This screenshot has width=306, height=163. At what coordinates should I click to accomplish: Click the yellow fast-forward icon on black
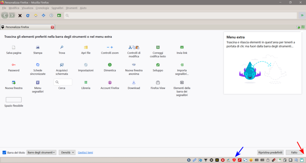[x=217, y=160]
